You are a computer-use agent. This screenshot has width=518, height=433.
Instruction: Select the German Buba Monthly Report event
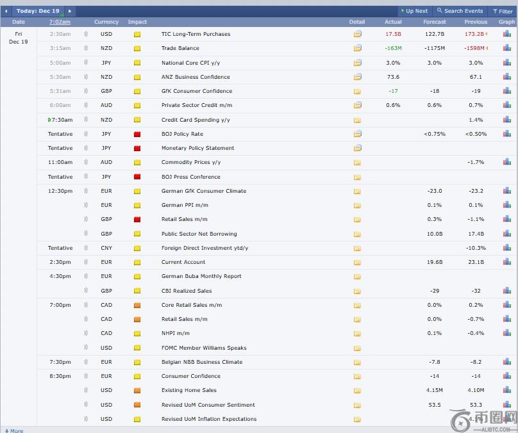pyautogui.click(x=201, y=276)
